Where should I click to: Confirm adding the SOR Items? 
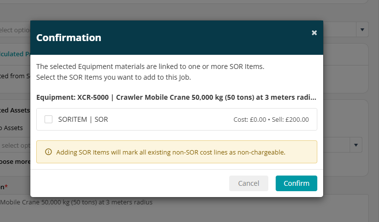(x=296, y=183)
